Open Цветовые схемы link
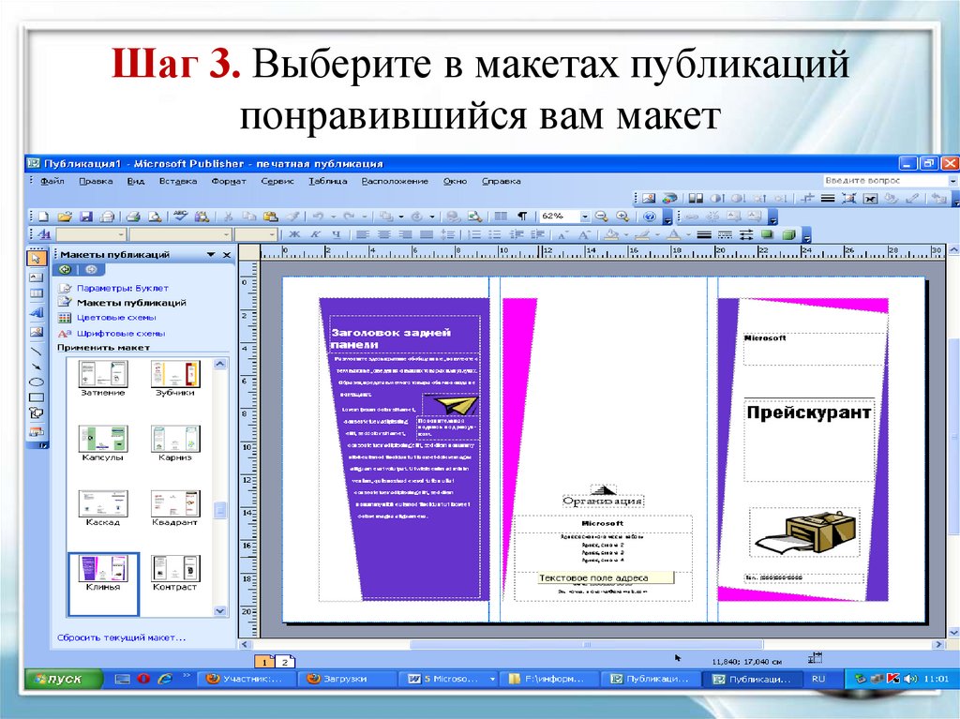The height and width of the screenshot is (719, 960). 116,318
